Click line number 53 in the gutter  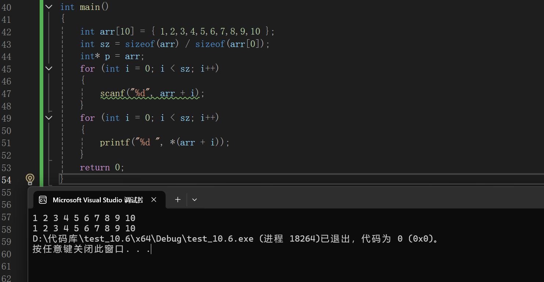tap(6, 168)
